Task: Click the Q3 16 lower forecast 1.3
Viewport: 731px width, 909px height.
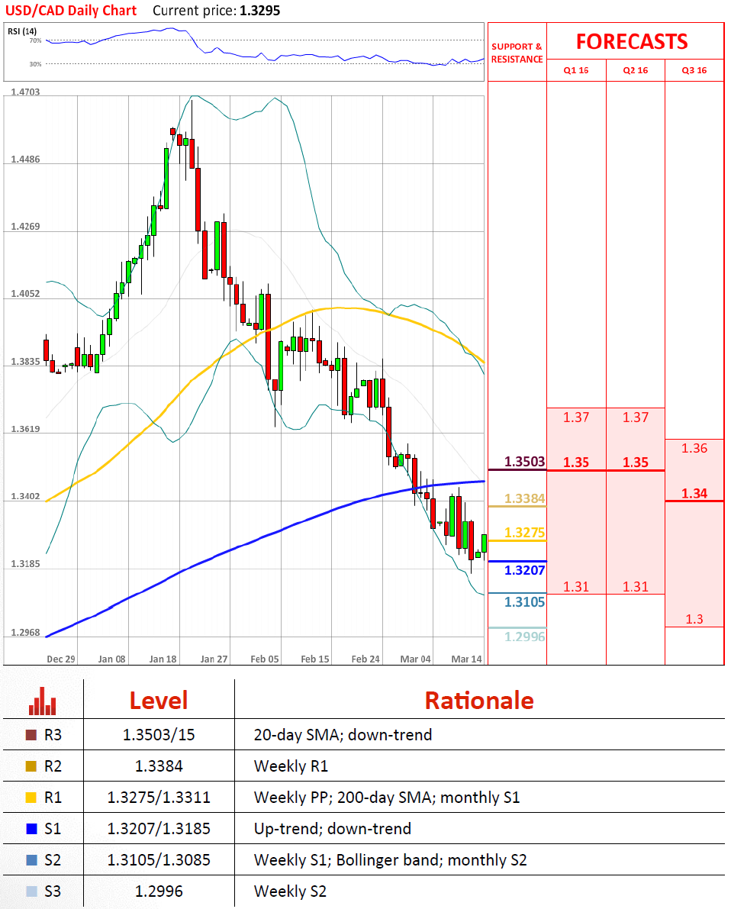Action: (694, 619)
